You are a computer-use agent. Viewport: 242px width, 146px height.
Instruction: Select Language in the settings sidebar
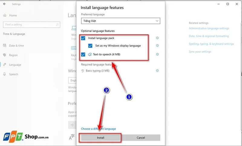point(15,65)
